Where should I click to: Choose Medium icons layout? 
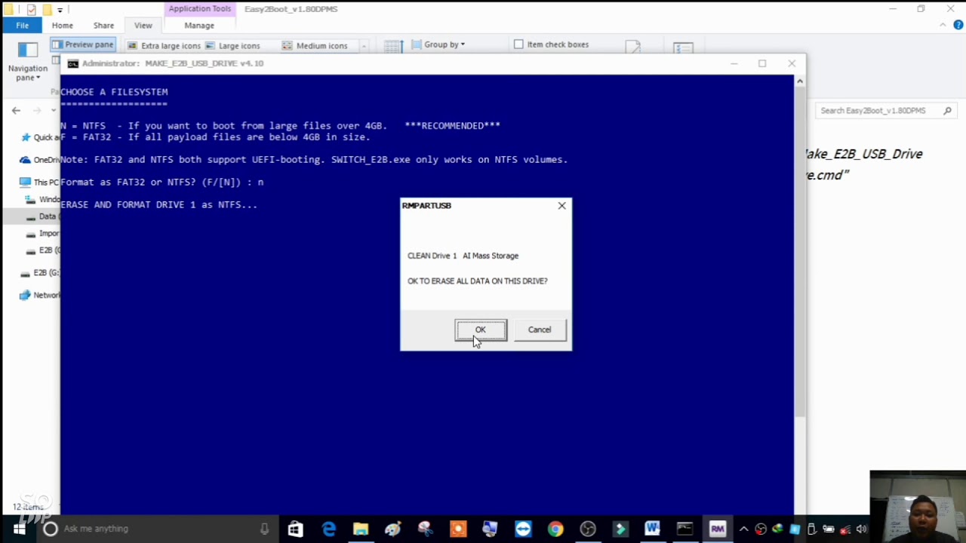[315, 45]
